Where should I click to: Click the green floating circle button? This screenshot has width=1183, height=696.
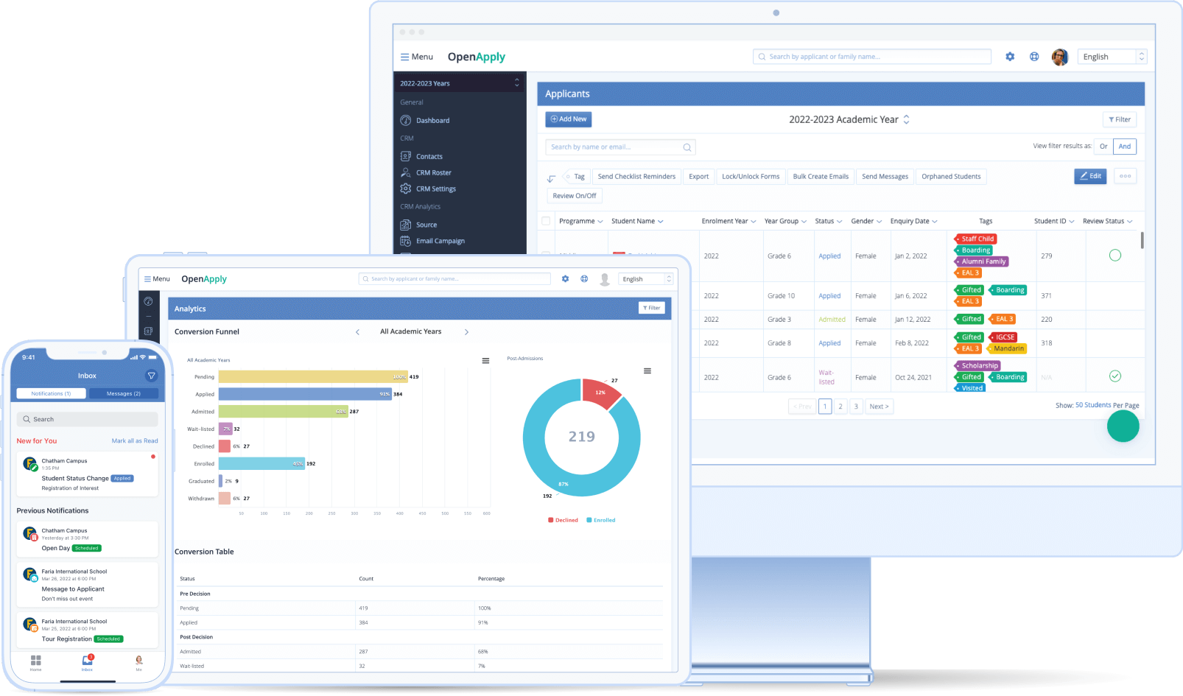(x=1123, y=426)
